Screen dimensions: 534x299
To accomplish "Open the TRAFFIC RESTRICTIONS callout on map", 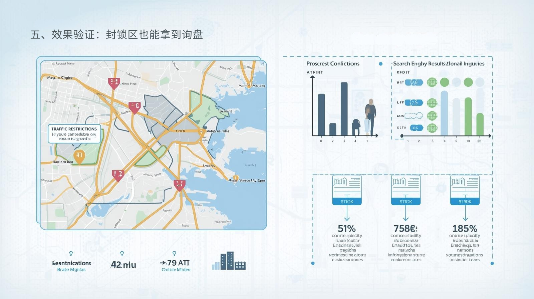I will 74,133.
